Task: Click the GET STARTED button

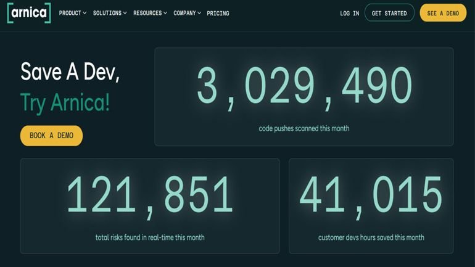Action: coord(389,13)
